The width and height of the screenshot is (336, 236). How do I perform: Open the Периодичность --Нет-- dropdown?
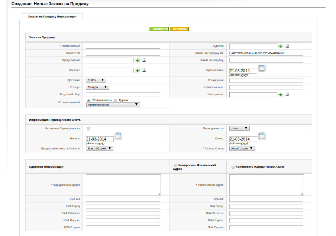click(x=239, y=129)
